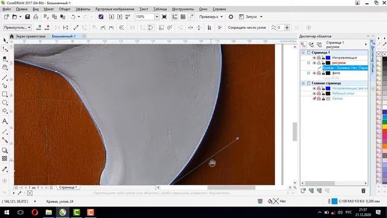Select the Connector tool
This screenshot has height=218, width=387.
(5, 140)
